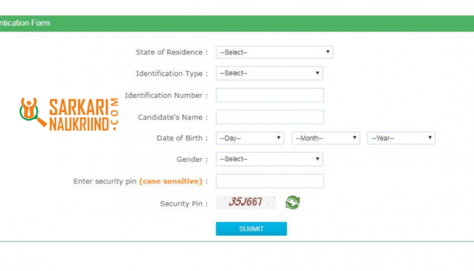Choose a month from the Month dropdown

tap(326, 138)
